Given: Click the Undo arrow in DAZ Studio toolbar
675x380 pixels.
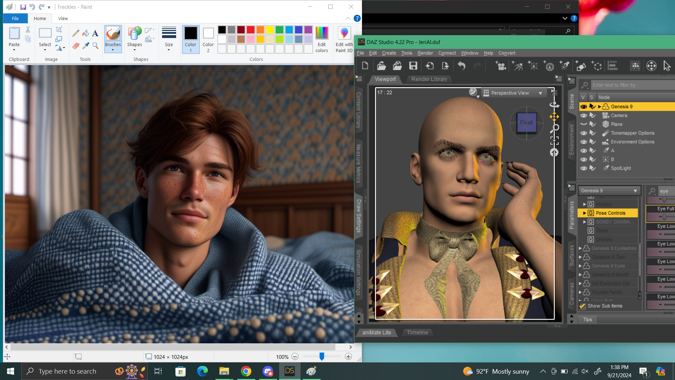Looking at the screenshot, I should [462, 66].
